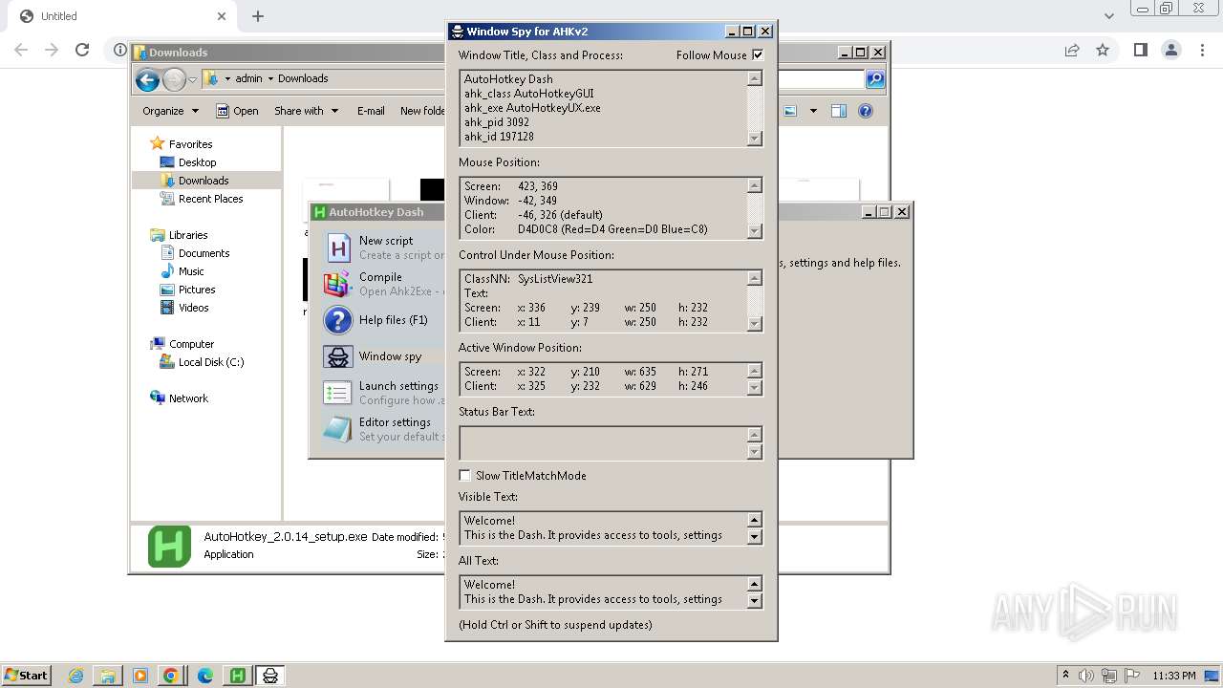Click the AutoHotkey taskbar icon

coord(237,676)
